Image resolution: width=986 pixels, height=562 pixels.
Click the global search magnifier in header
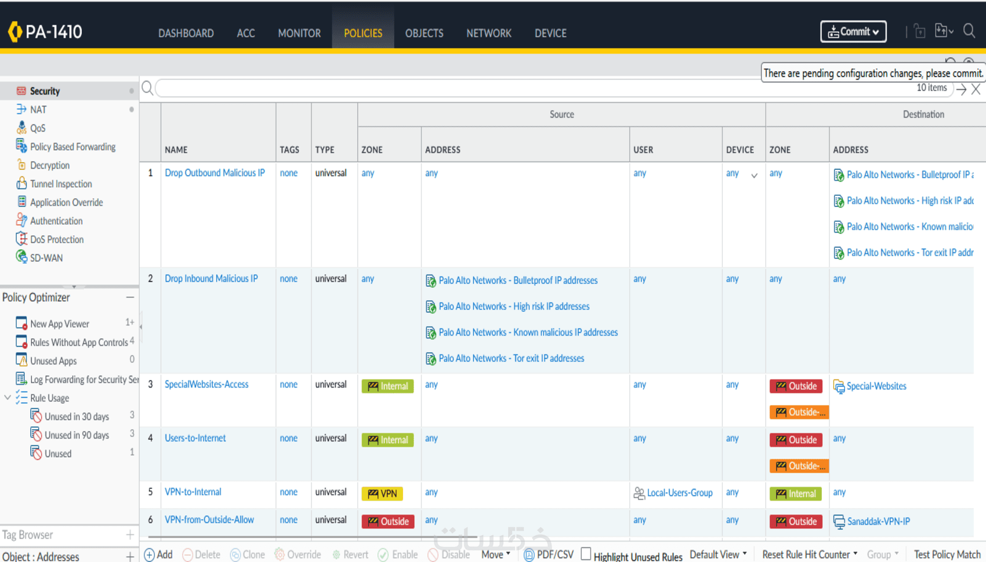click(969, 31)
